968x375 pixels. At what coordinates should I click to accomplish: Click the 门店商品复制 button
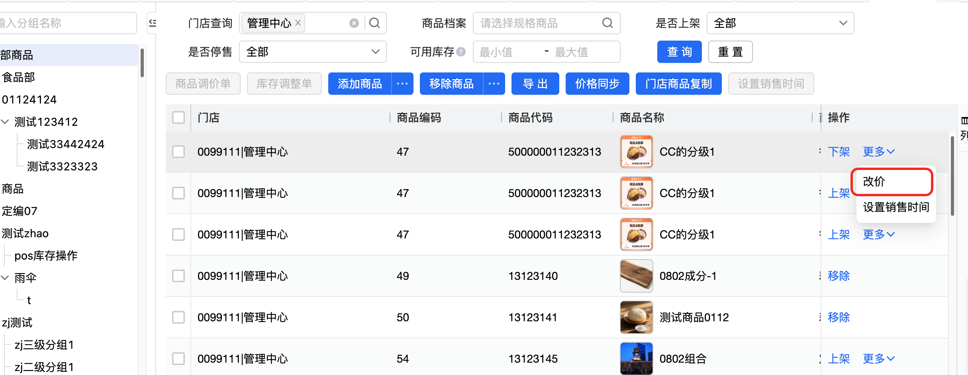679,84
